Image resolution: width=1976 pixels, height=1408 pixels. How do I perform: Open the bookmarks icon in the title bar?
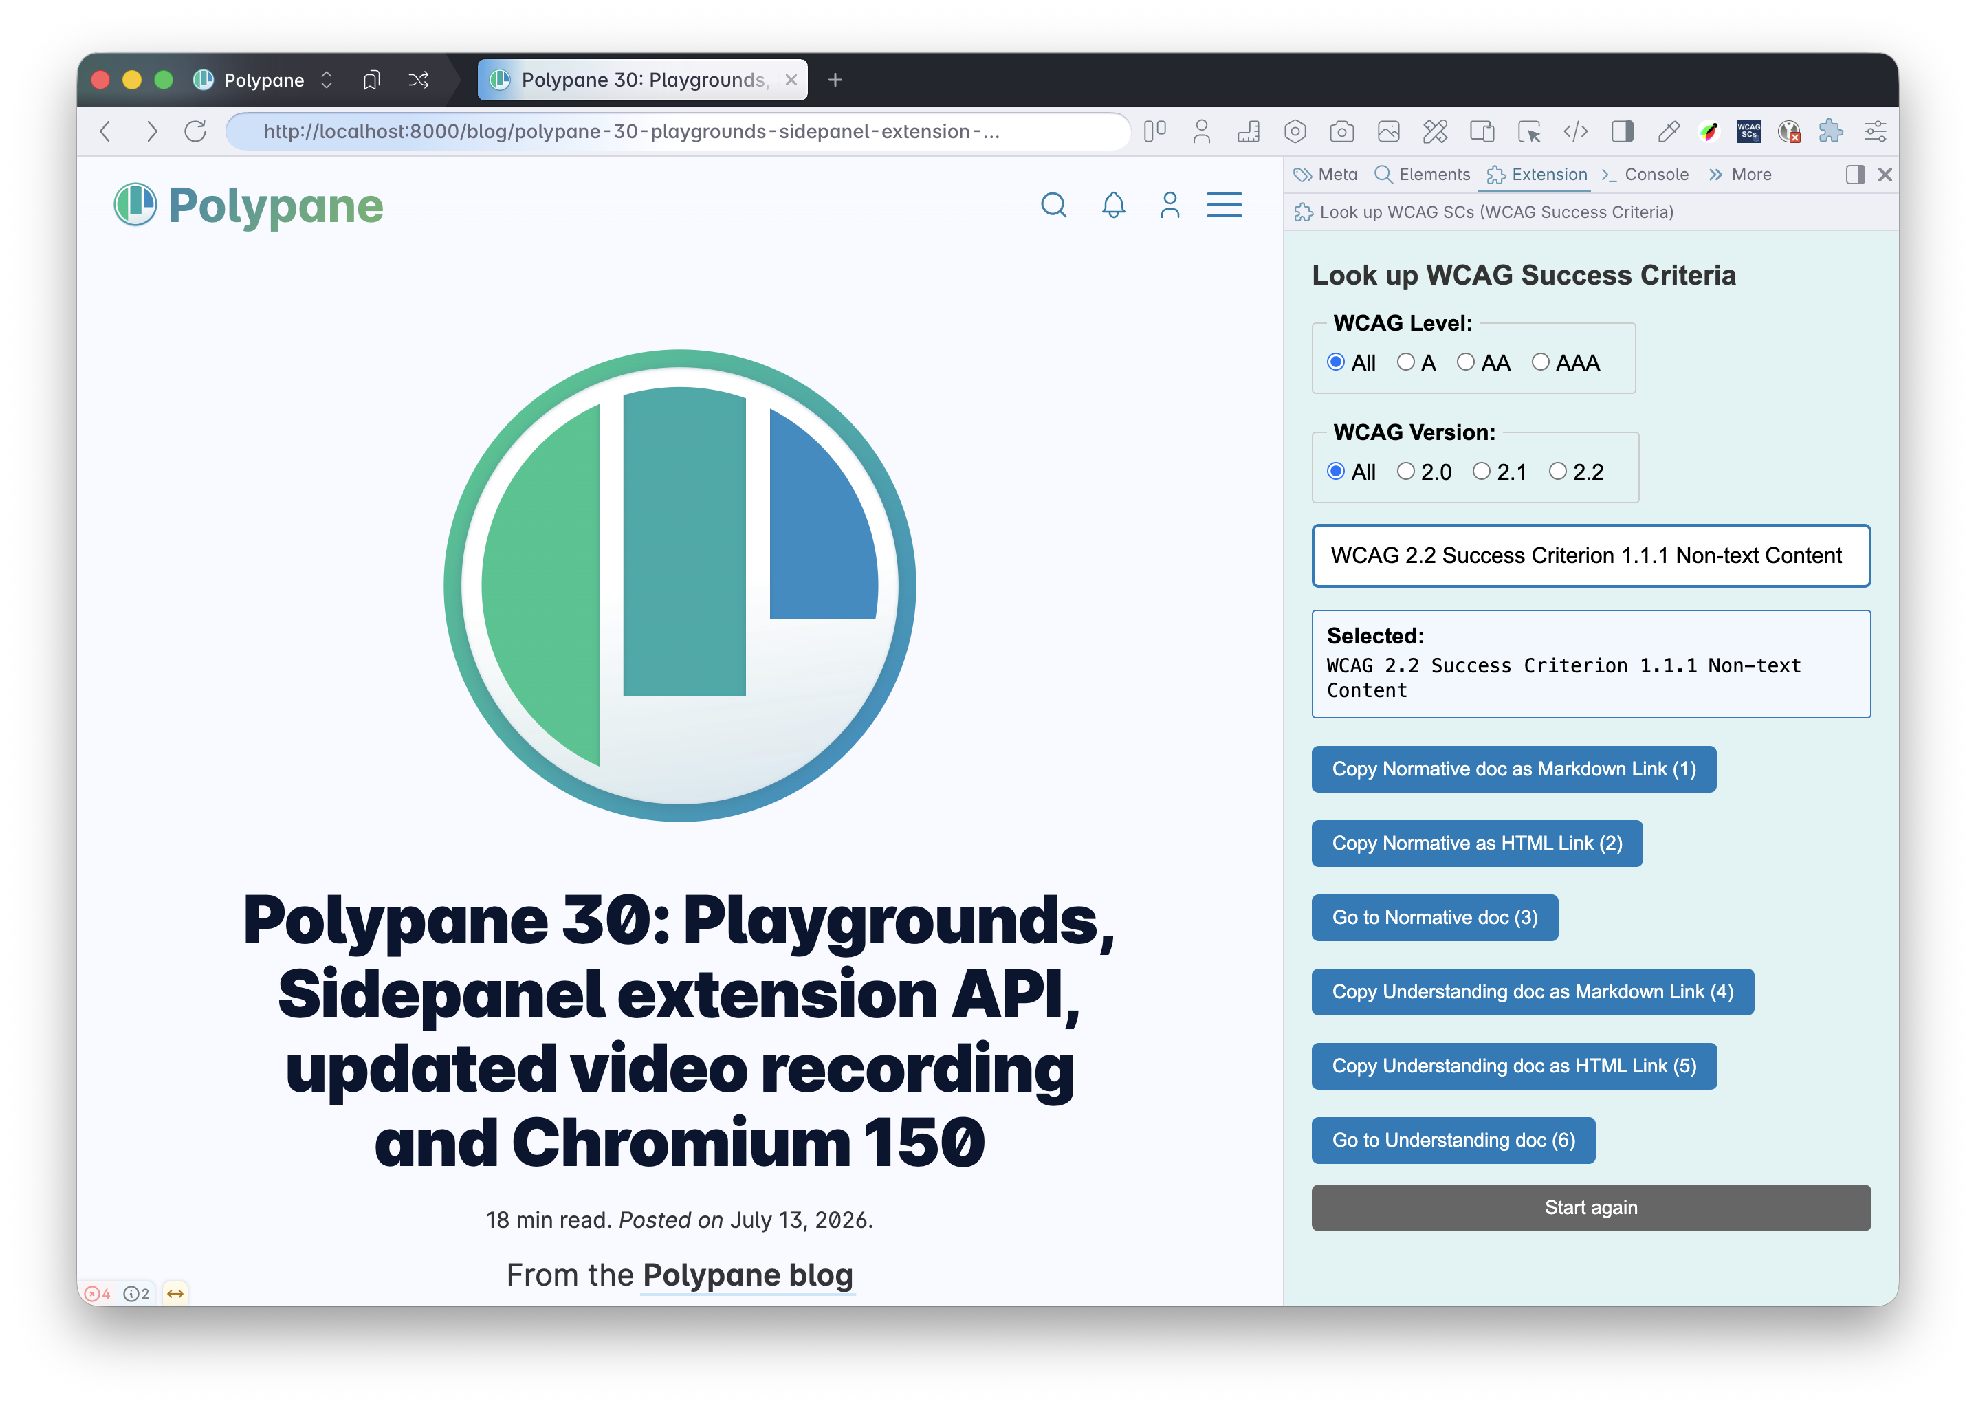click(x=371, y=80)
